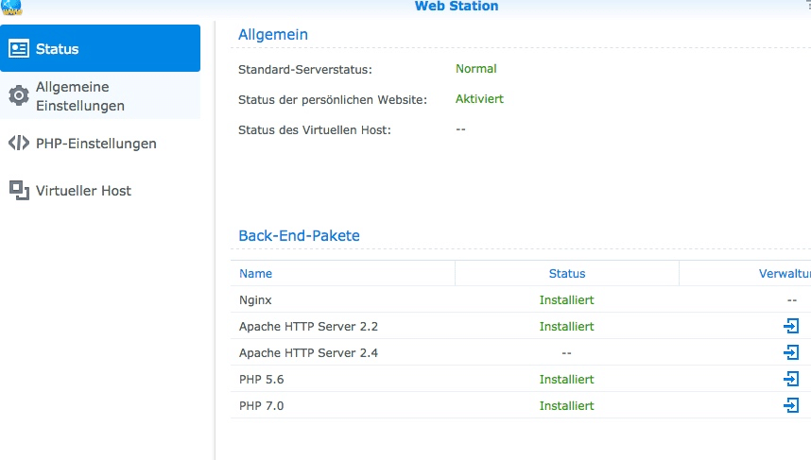Select the Nginx row
Screen dimensions: 811x460
255,299
